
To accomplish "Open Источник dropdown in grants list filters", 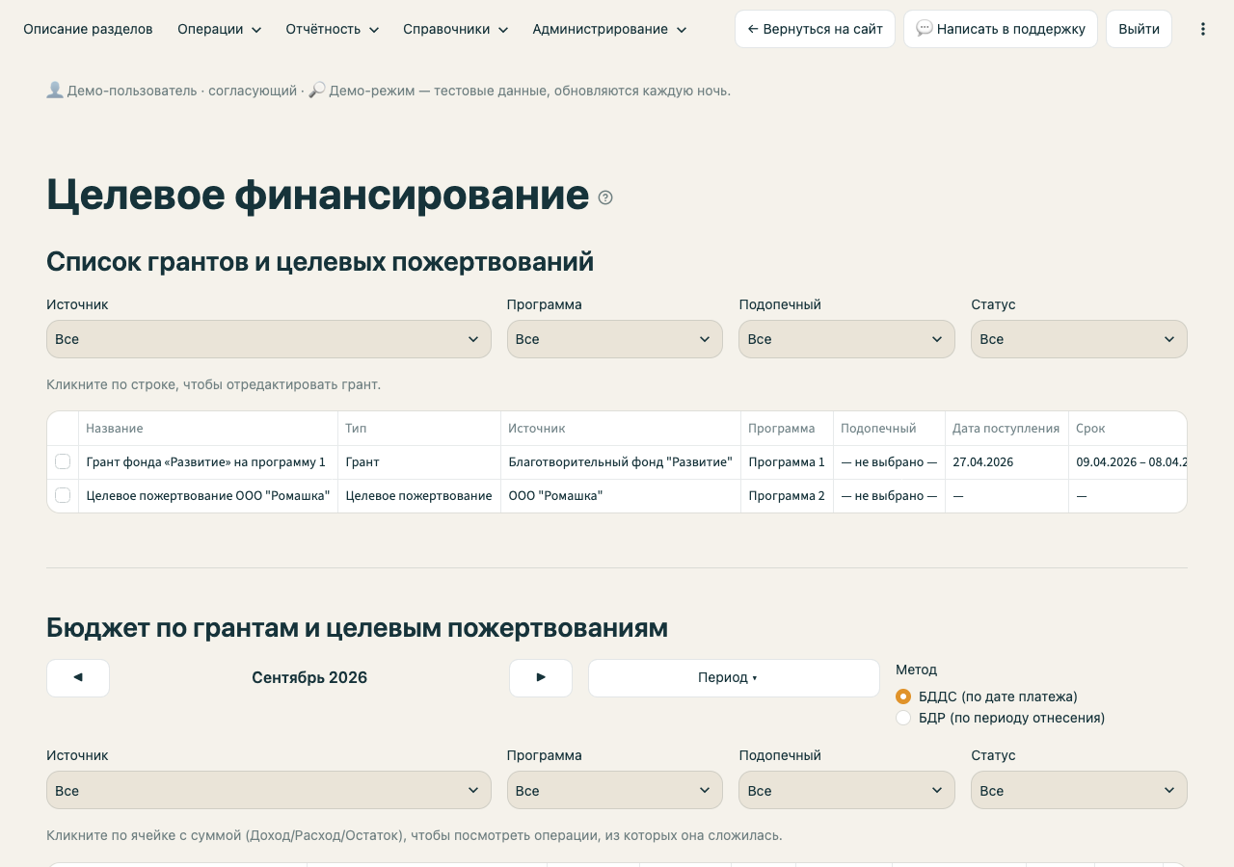I will (x=269, y=339).
